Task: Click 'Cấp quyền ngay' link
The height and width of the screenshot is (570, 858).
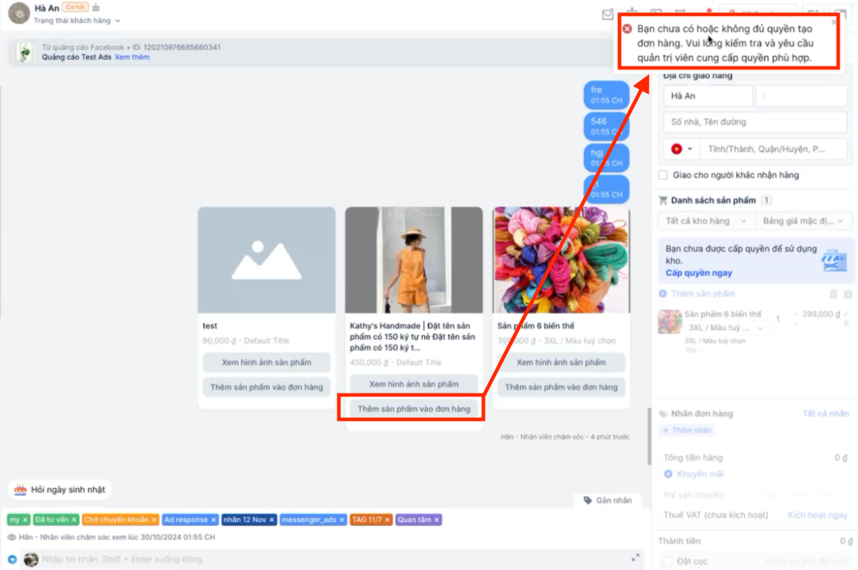Action: pyautogui.click(x=699, y=273)
